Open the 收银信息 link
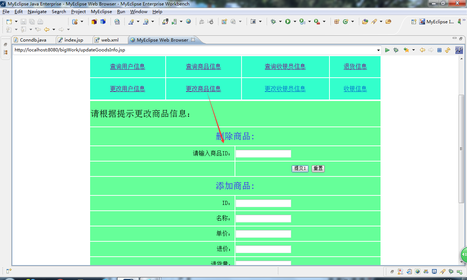The width and height of the screenshot is (467, 280). [x=355, y=89]
